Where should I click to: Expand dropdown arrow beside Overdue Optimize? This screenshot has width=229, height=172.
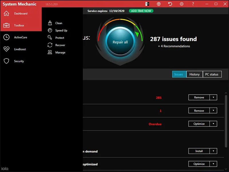[x=213, y=124]
